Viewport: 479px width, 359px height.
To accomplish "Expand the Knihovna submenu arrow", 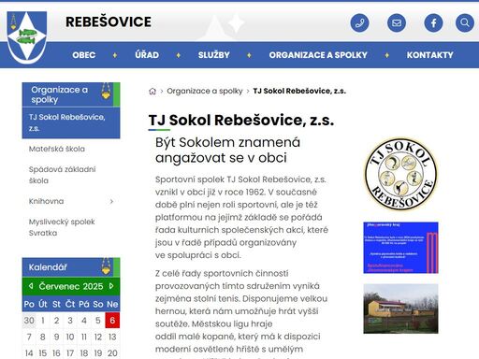I will coord(111,201).
